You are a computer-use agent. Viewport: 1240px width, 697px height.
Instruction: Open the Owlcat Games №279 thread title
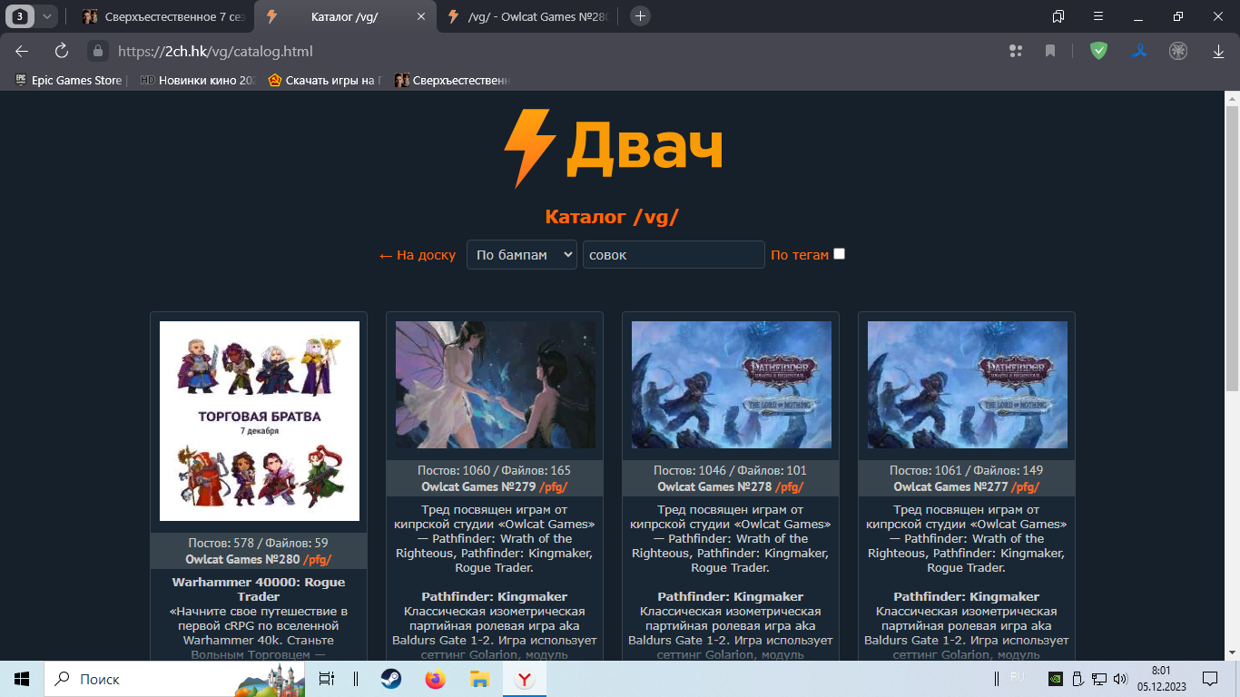(x=478, y=486)
